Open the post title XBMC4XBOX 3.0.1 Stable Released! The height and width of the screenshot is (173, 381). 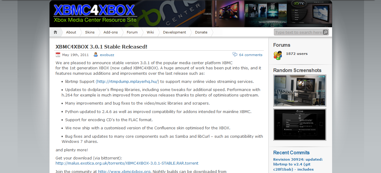pyautogui.click(x=101, y=47)
